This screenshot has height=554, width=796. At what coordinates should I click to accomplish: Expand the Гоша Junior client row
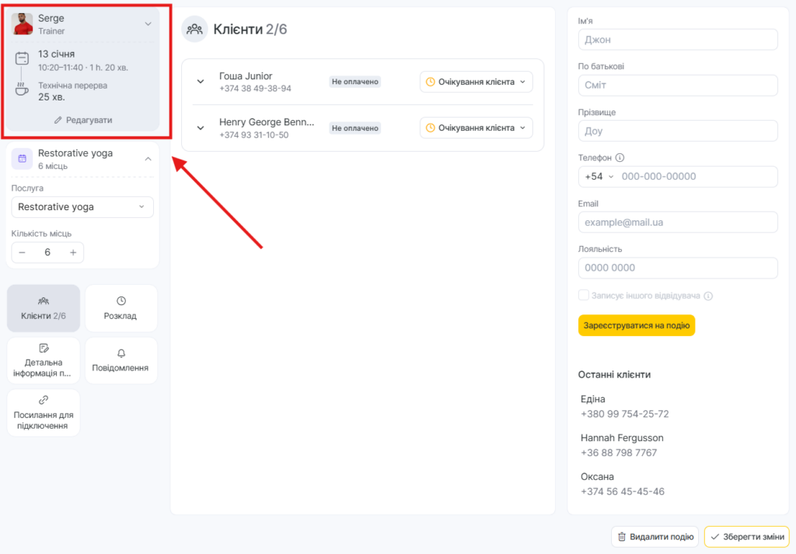click(201, 82)
